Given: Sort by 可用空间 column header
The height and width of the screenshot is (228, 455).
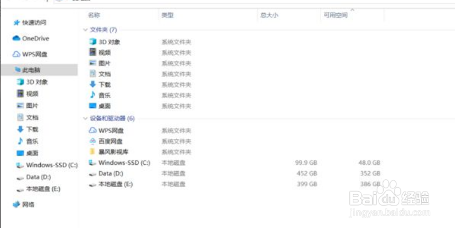Looking at the screenshot, I should tap(336, 15).
